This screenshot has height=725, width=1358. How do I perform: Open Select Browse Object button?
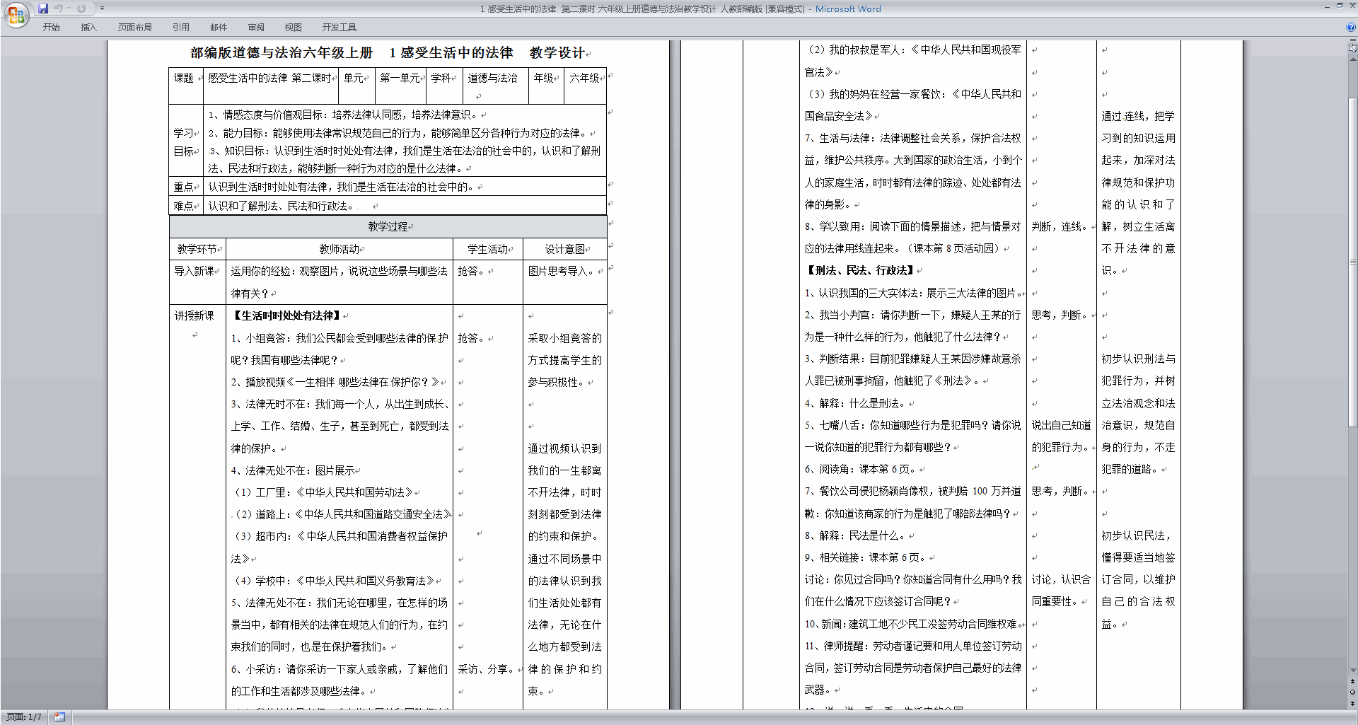click(1353, 692)
